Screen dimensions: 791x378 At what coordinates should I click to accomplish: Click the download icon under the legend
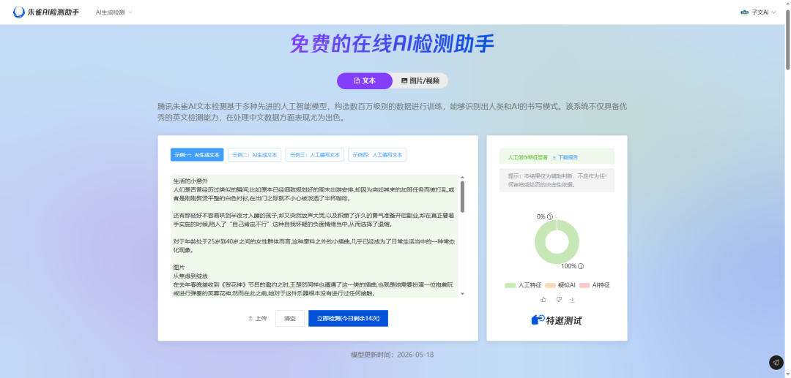click(x=573, y=300)
